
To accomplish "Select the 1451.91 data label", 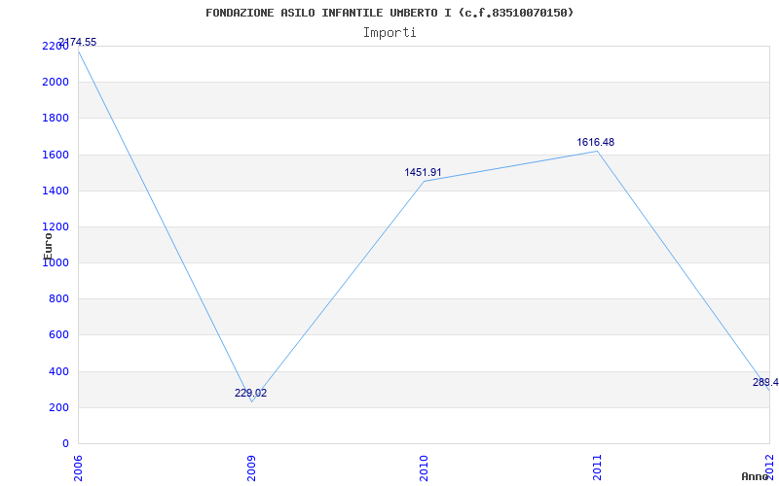I will point(423,172).
